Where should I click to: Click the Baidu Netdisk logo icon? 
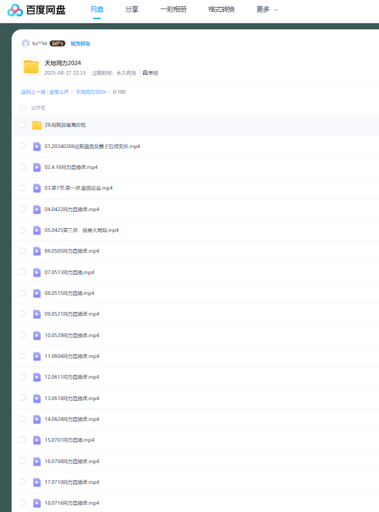(15, 10)
